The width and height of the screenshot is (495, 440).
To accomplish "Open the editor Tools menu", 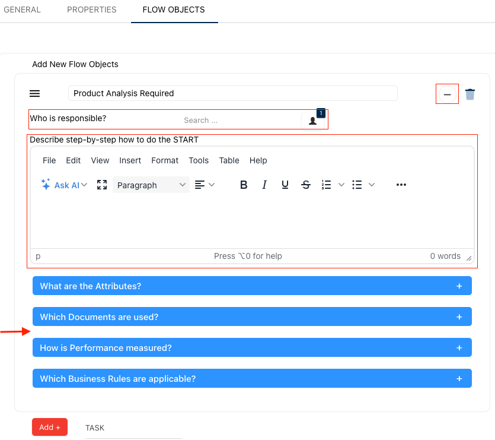I will pyautogui.click(x=199, y=161).
